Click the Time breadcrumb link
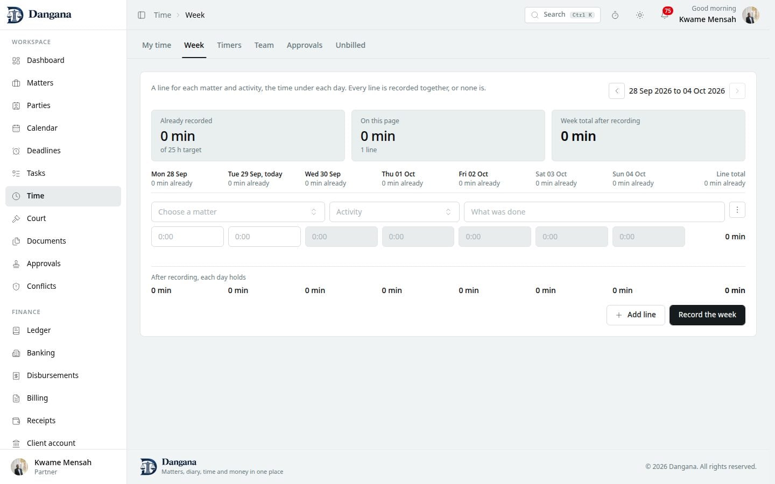Screen dimensions: 775x484 pos(163,15)
